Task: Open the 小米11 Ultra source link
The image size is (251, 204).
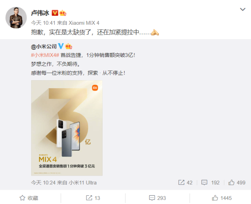Action: point(83,182)
